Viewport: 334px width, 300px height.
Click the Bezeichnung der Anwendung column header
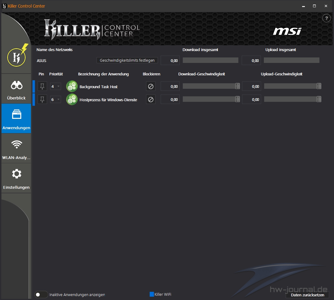[x=103, y=74]
